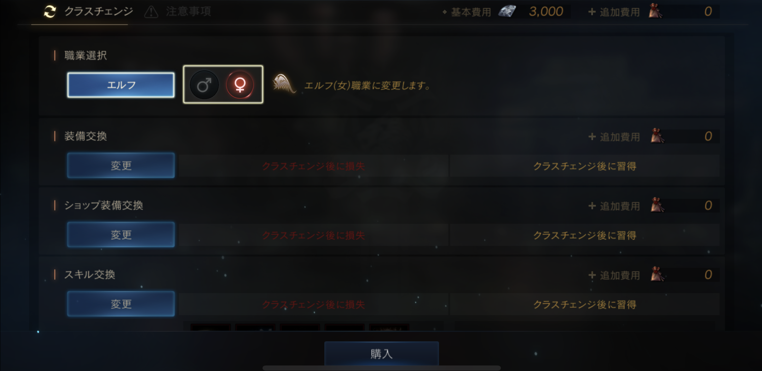Expand スキル交換 クラスチェンジ後に習得 panel
The width and height of the screenshot is (762, 371).
click(x=584, y=304)
